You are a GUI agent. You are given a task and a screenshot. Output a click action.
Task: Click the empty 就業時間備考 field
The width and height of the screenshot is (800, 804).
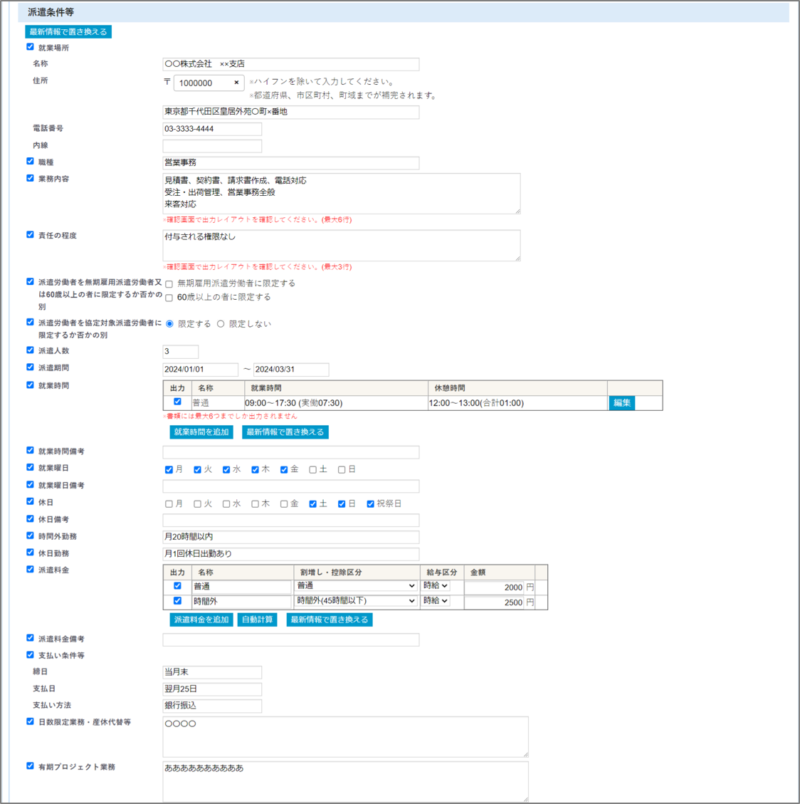[x=290, y=452]
